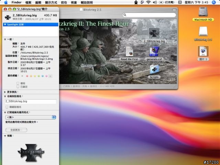
Task: Collapse the 打開檔案的應用程式 section
Action: pyautogui.click(x=5, y=112)
